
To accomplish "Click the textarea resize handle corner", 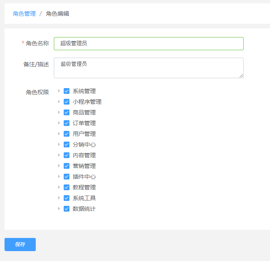I will (x=241, y=76).
